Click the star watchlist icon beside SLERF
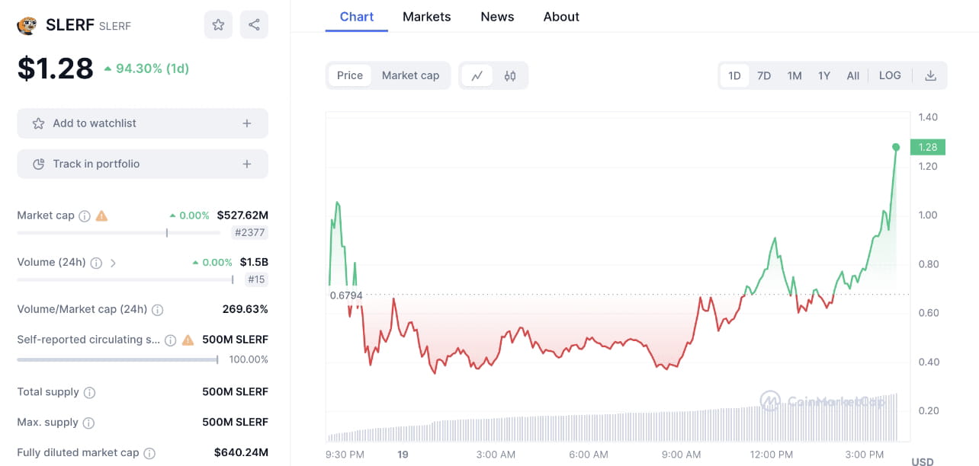The height and width of the screenshot is (466, 979). [x=218, y=24]
